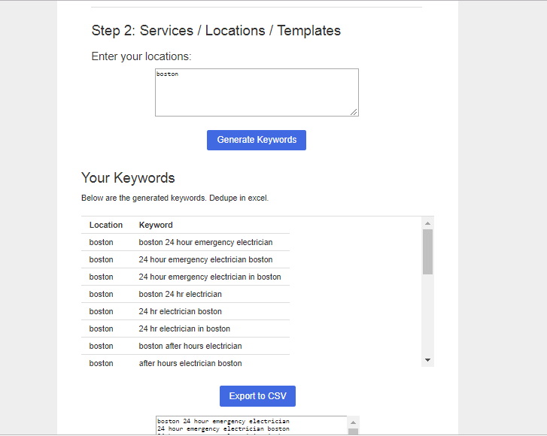Select the Keyword column header
This screenshot has width=547, height=436.
pos(156,225)
